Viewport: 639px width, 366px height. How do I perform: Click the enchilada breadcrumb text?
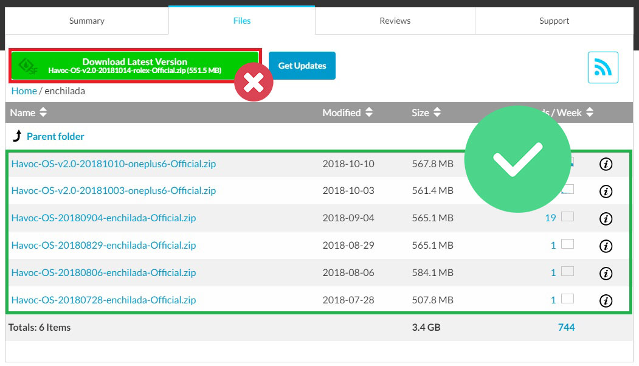tap(65, 91)
